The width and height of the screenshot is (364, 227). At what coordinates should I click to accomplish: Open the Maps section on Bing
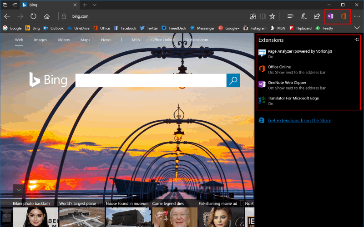(x=85, y=40)
